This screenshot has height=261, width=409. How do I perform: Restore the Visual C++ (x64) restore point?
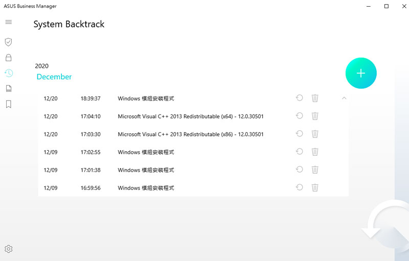(x=300, y=115)
